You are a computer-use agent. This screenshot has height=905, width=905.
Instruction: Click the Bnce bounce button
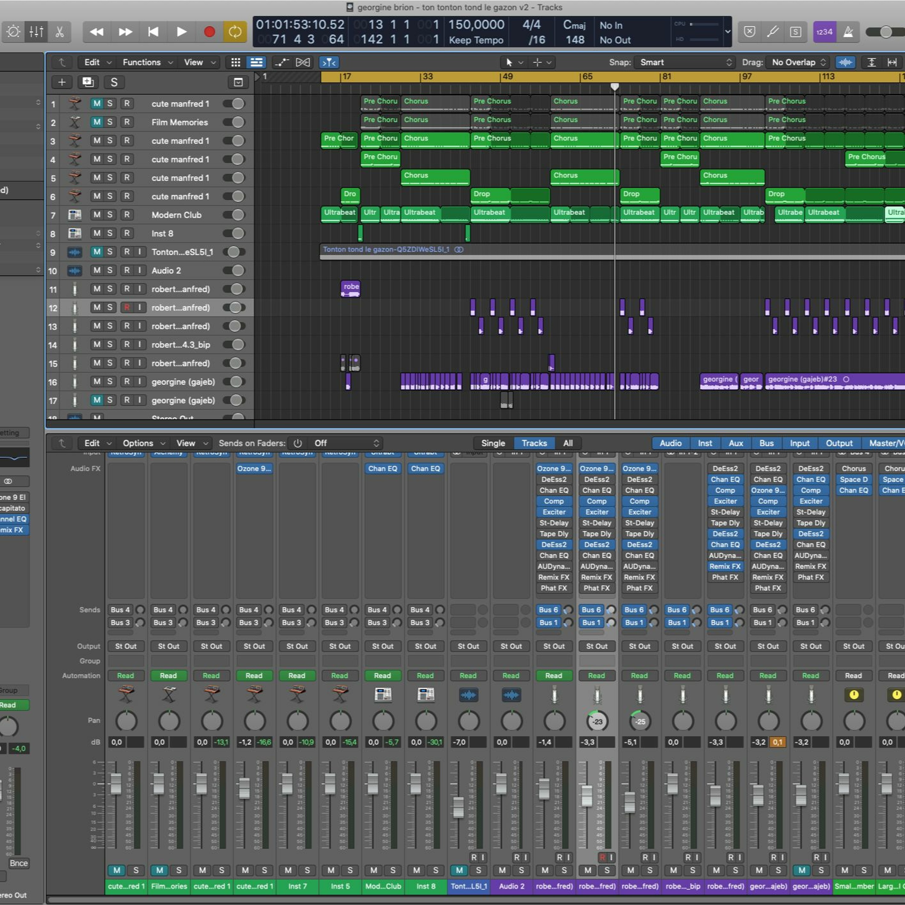point(19,863)
